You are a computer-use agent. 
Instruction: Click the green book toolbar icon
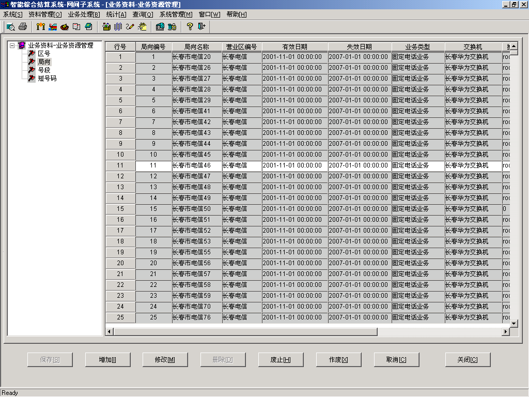point(88,26)
